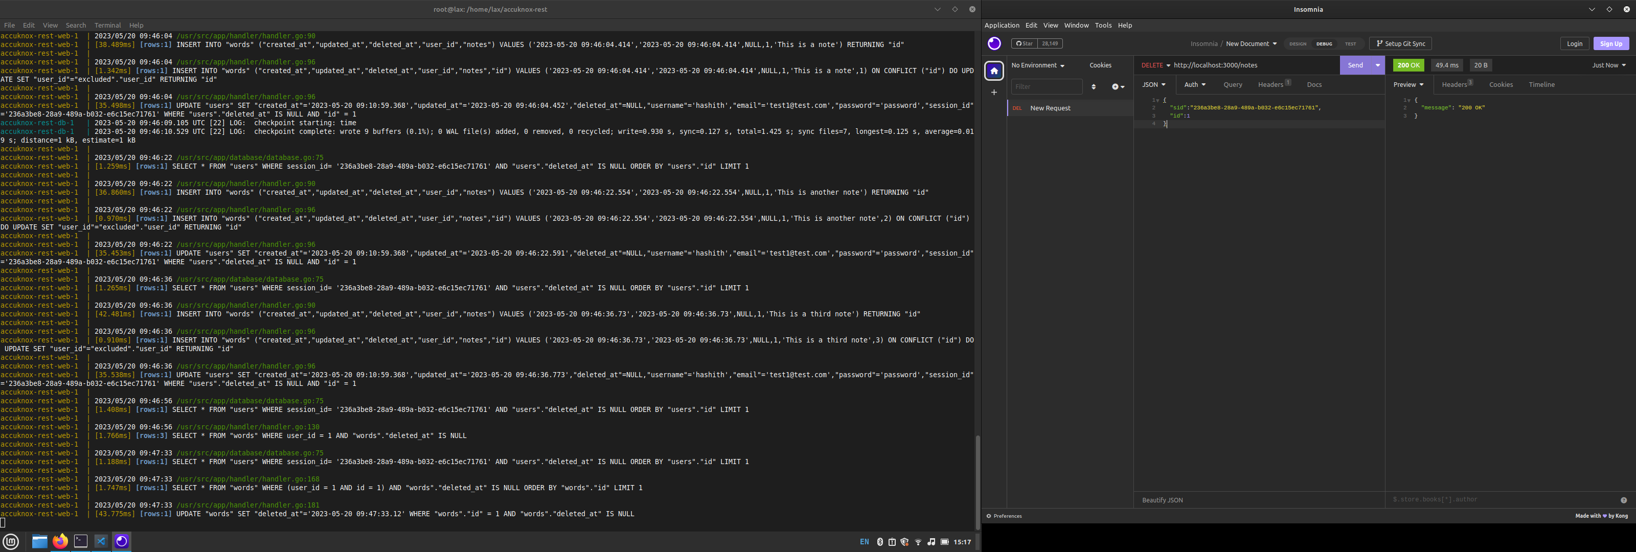Viewport: 1636px width, 552px height.
Task: Expand the No Environment dropdown
Action: click(1037, 65)
